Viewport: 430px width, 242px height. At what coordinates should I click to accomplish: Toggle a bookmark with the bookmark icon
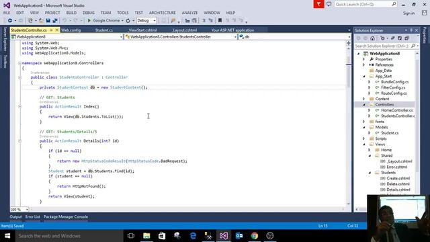click(220, 21)
